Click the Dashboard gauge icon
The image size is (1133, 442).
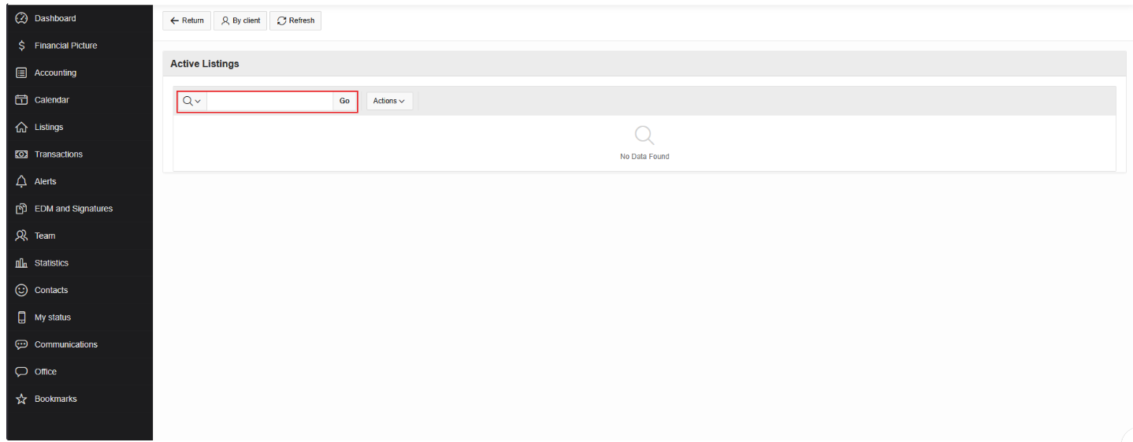(x=22, y=18)
